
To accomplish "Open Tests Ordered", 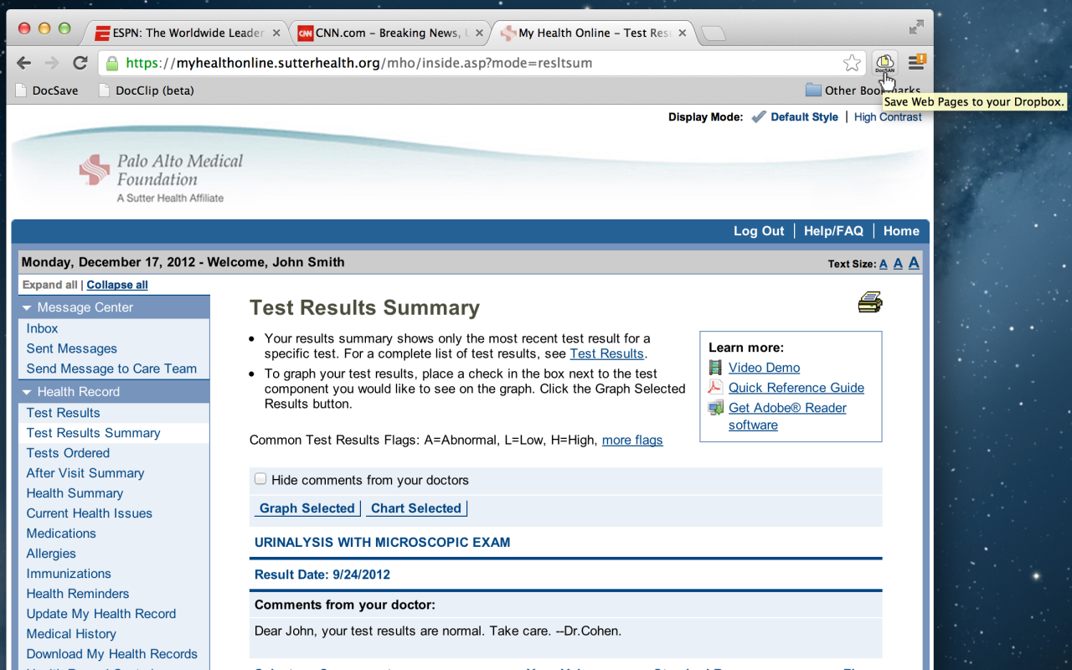I will point(68,453).
